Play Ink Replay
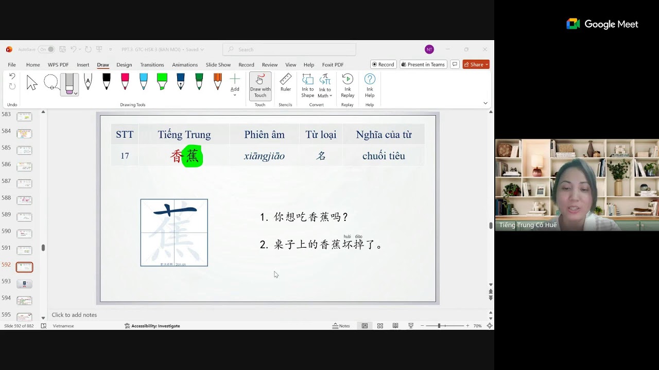Screen dimensions: 659x370 pos(348,86)
